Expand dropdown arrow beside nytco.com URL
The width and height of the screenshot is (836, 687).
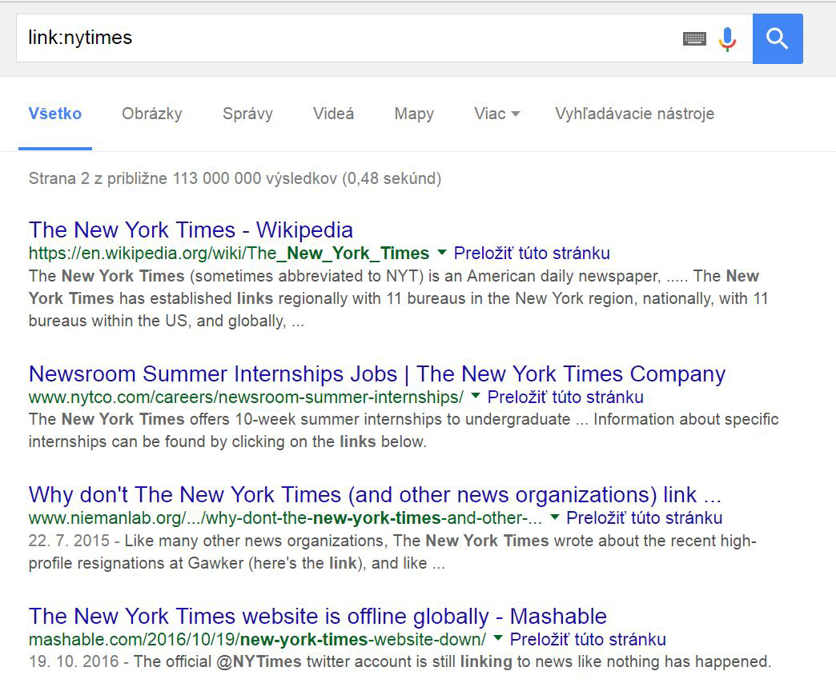pos(476,396)
